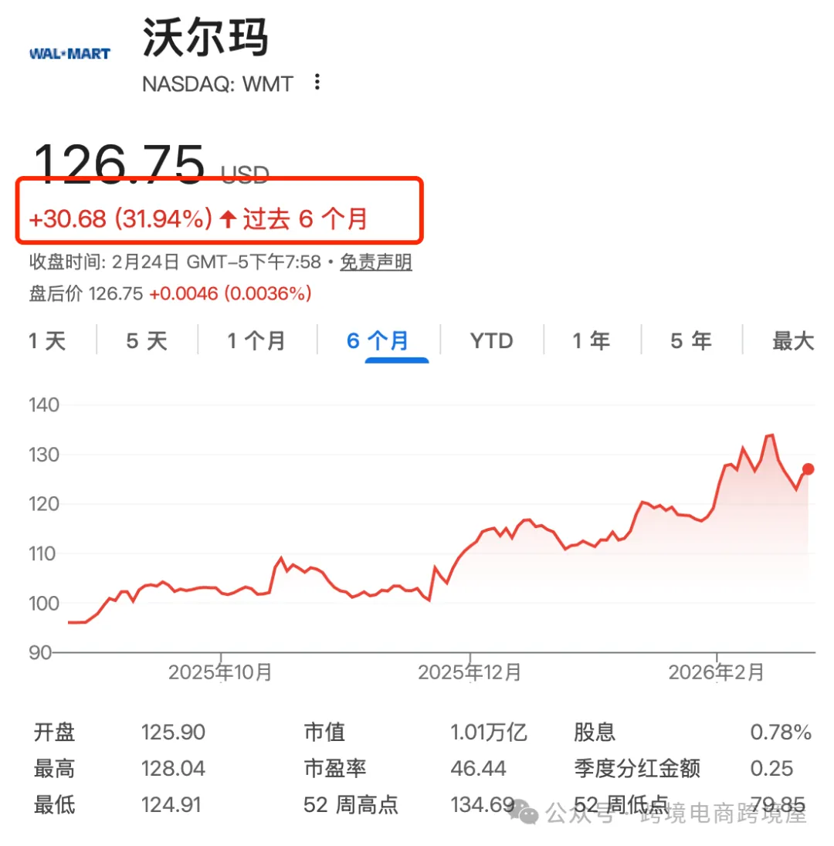Open the 免责声明 disclaimer link
834x846 pixels.
coord(376,262)
